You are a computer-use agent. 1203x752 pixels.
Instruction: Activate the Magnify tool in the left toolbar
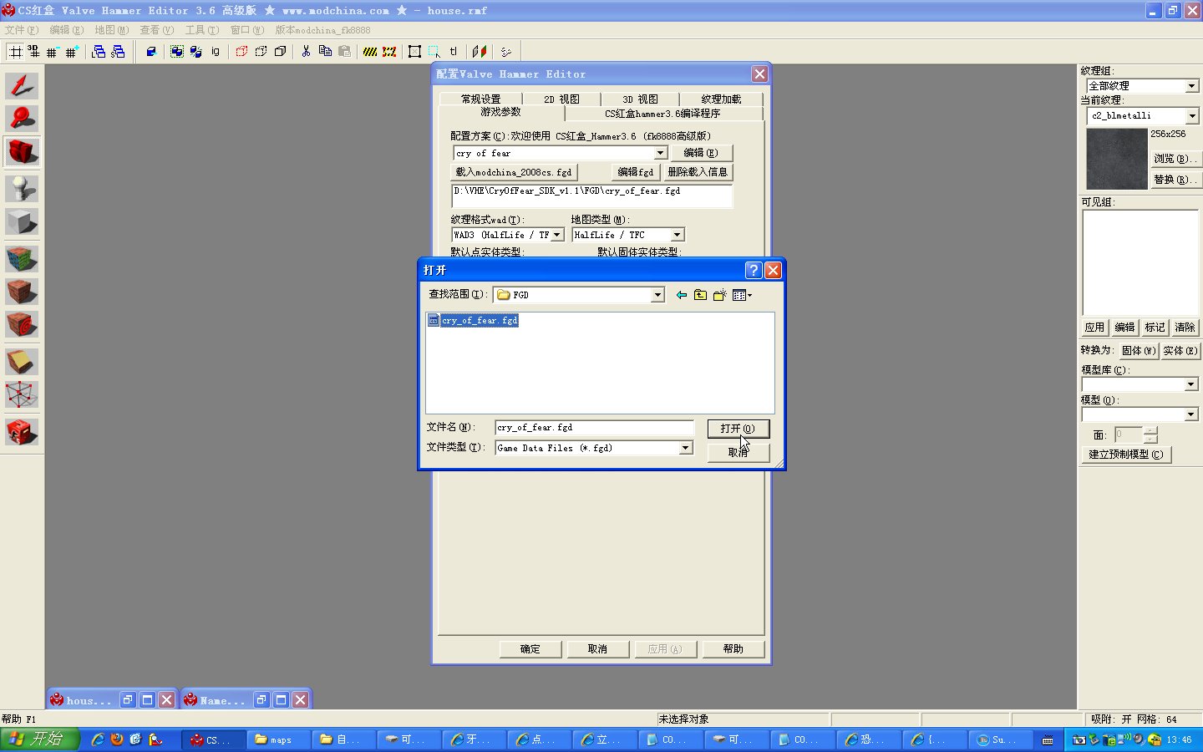point(22,118)
